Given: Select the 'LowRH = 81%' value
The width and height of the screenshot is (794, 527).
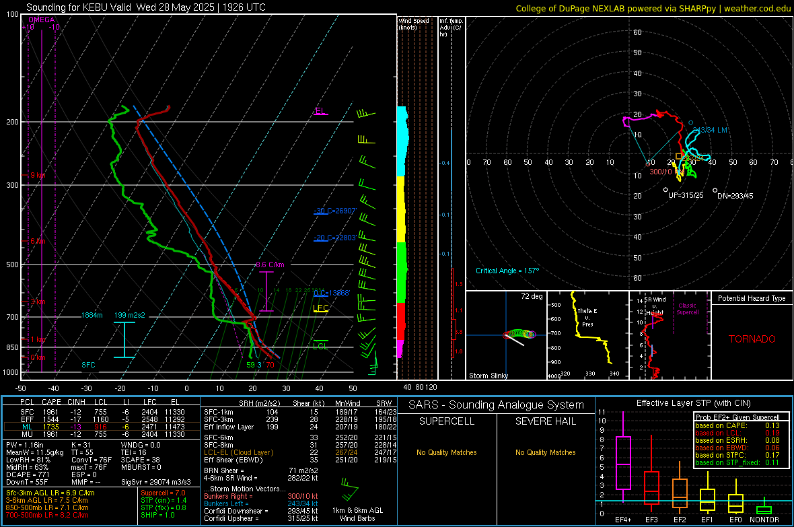Looking at the screenshot, I should click(28, 460).
